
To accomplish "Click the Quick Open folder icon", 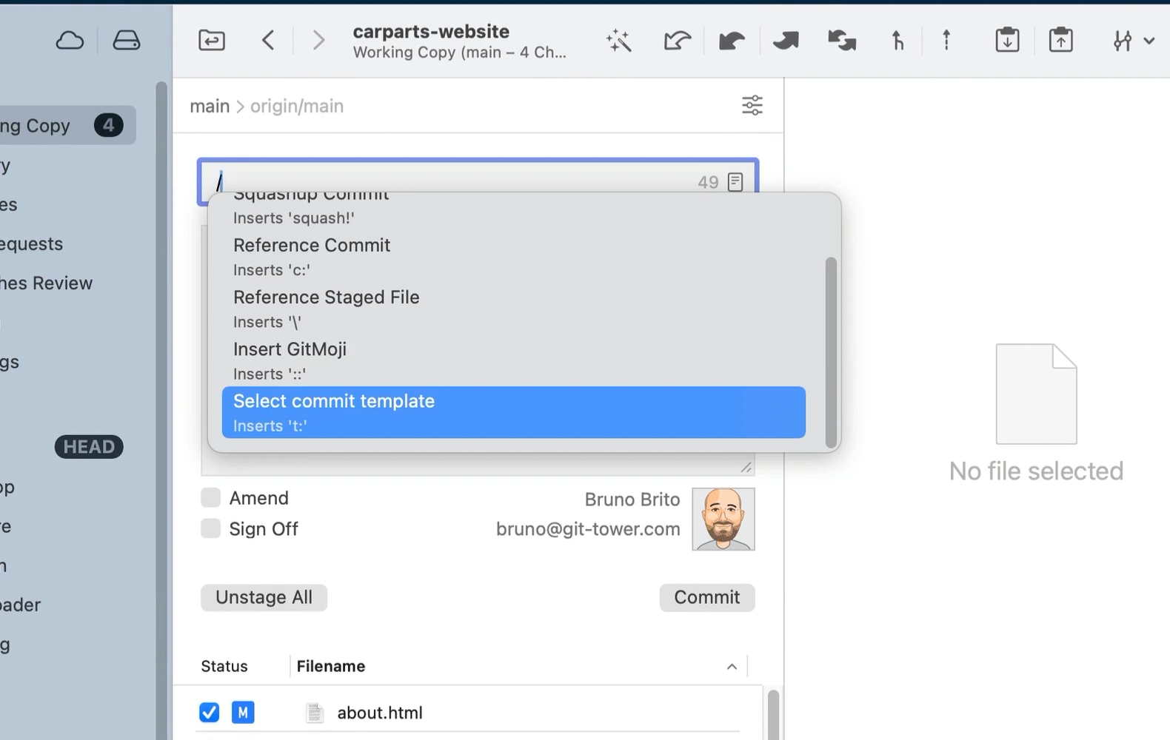I will point(212,40).
